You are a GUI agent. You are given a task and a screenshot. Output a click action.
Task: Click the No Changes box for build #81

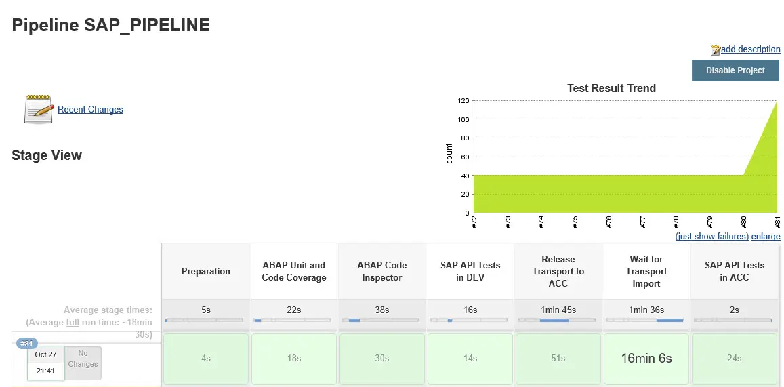pos(83,359)
